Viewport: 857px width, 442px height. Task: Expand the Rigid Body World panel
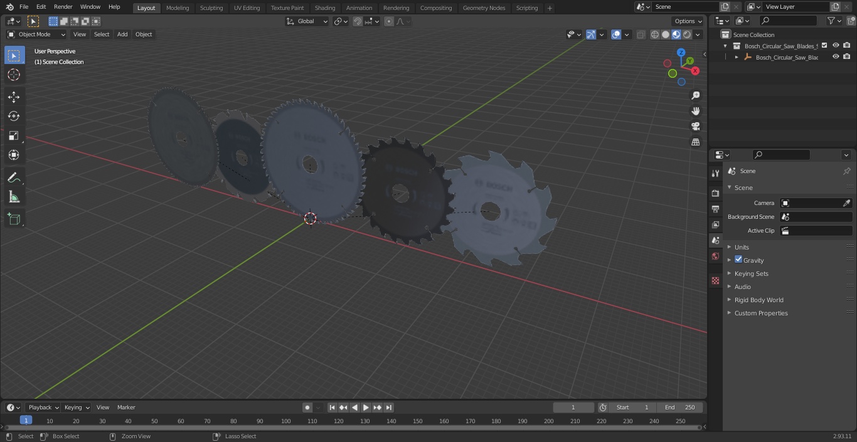click(759, 300)
